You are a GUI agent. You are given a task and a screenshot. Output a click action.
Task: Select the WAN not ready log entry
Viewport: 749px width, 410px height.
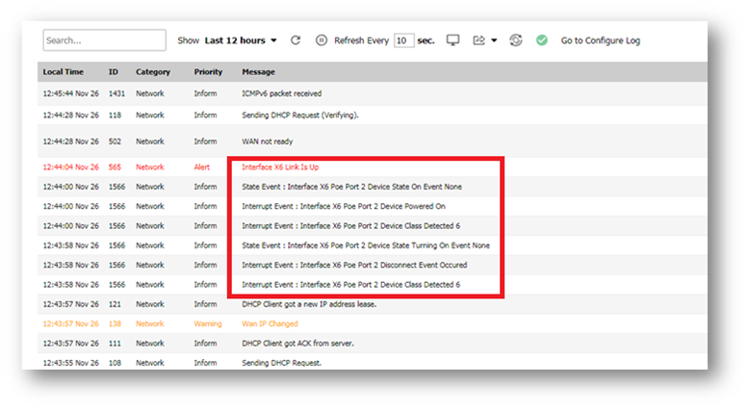pos(267,141)
